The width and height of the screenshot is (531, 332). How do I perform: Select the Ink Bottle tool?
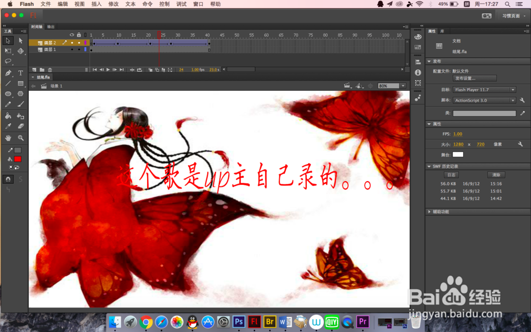point(21,116)
